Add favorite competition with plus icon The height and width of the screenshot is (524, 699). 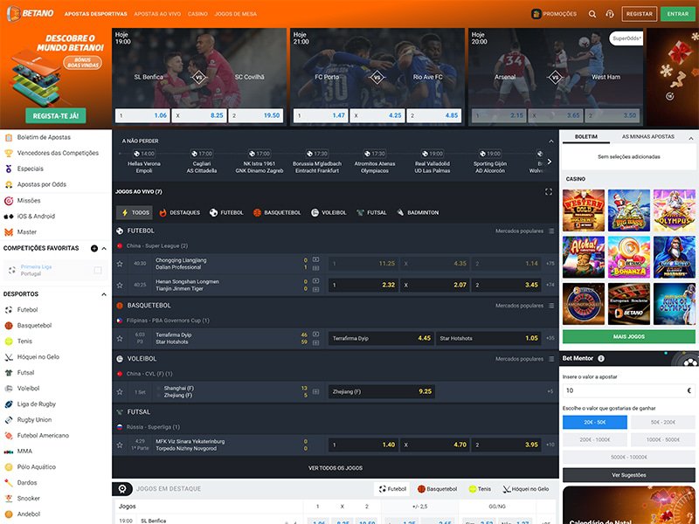tap(94, 248)
